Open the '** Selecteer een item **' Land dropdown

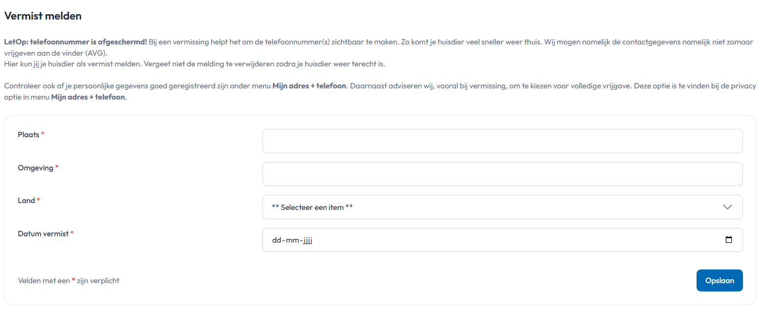click(502, 207)
